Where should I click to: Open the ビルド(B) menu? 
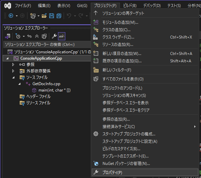click(x=130, y=6)
